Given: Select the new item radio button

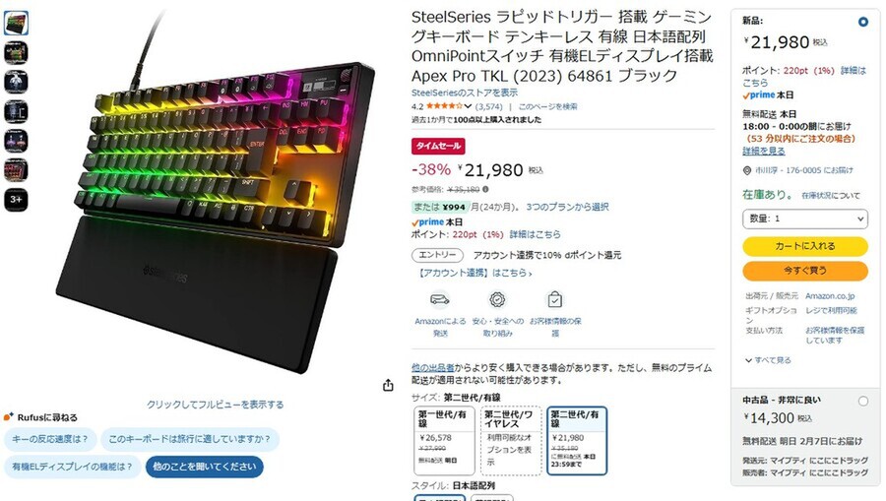Looking at the screenshot, I should 862,22.
